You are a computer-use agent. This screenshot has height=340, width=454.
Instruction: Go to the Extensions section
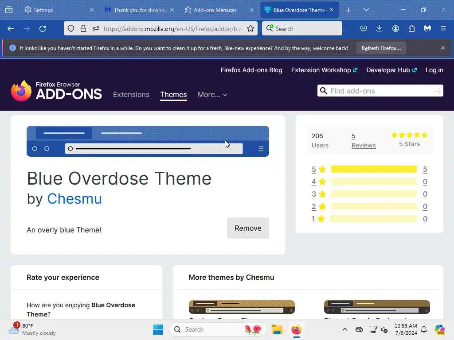[131, 95]
